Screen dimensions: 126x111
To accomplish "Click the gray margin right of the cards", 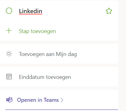I will [122, 55].
